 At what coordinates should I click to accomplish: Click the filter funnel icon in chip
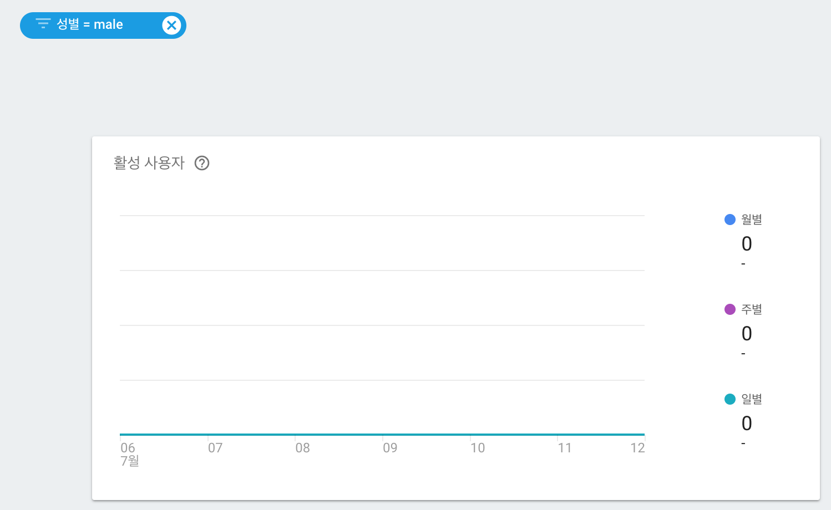click(x=43, y=24)
